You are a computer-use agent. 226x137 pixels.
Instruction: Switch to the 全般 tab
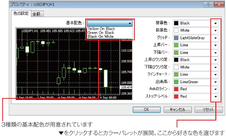tap(37, 14)
